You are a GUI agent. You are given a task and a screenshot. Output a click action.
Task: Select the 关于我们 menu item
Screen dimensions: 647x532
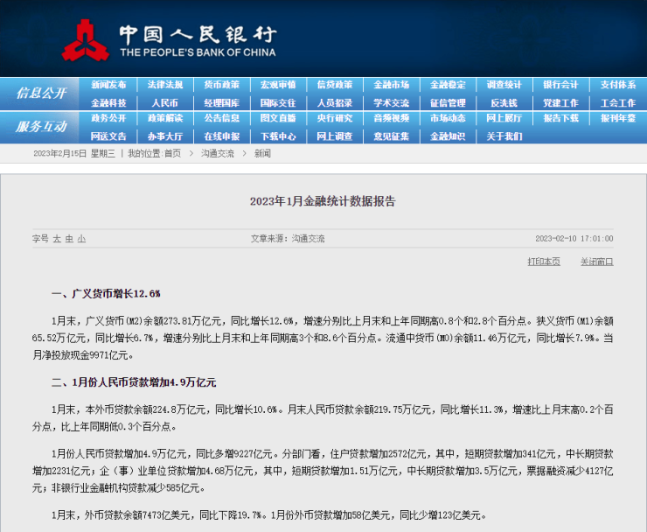coord(504,136)
